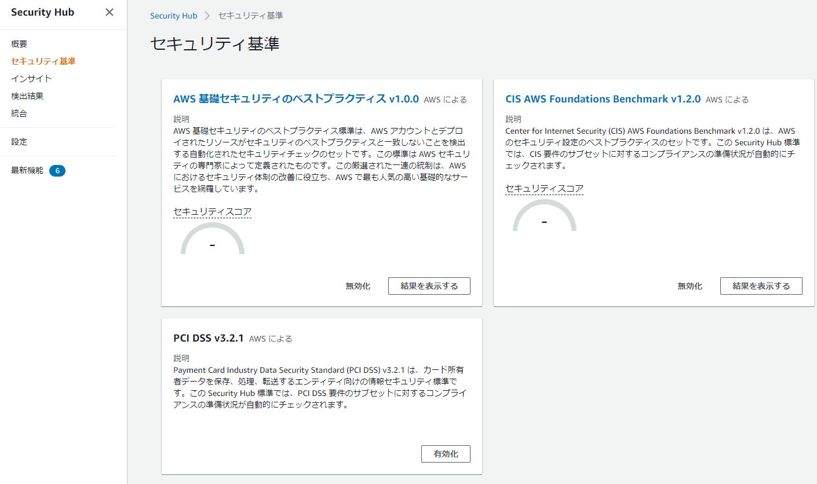Viewport: 817px width, 484px height.
Task: Open 概要 in the sidebar
Action: pyautogui.click(x=19, y=44)
